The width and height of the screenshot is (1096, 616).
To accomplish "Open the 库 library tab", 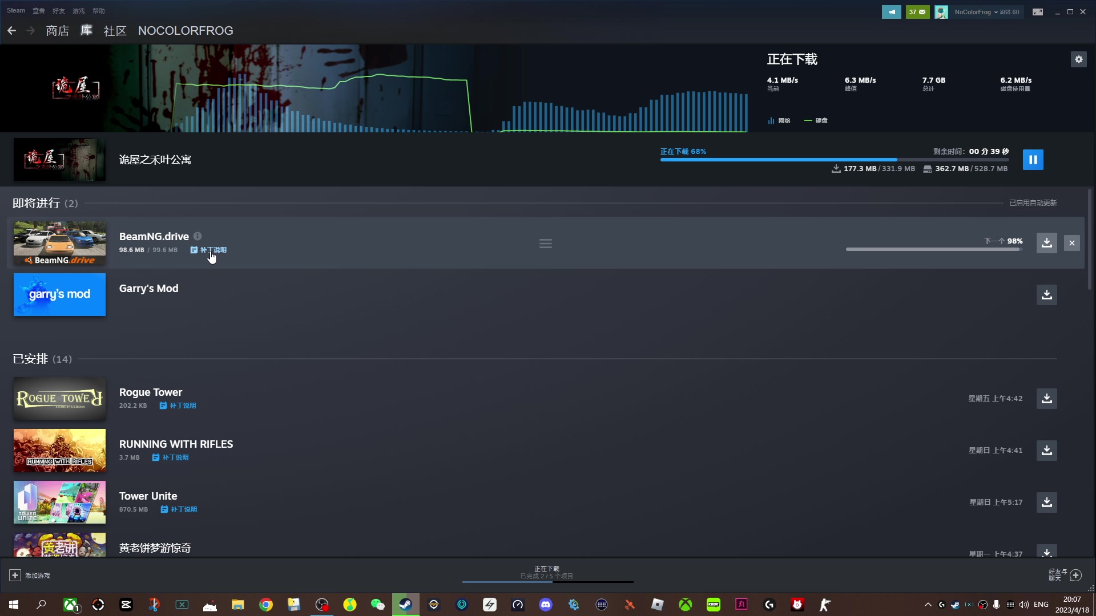I will tap(86, 31).
